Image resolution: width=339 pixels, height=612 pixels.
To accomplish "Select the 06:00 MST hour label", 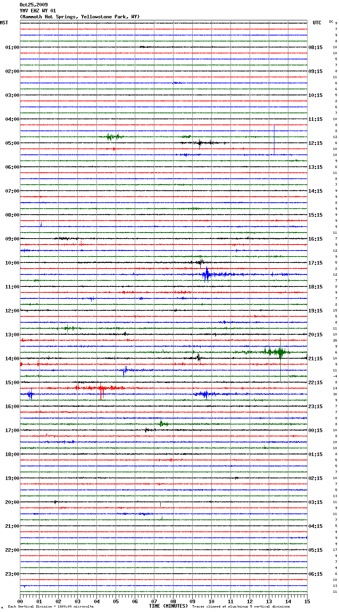I will coord(12,167).
